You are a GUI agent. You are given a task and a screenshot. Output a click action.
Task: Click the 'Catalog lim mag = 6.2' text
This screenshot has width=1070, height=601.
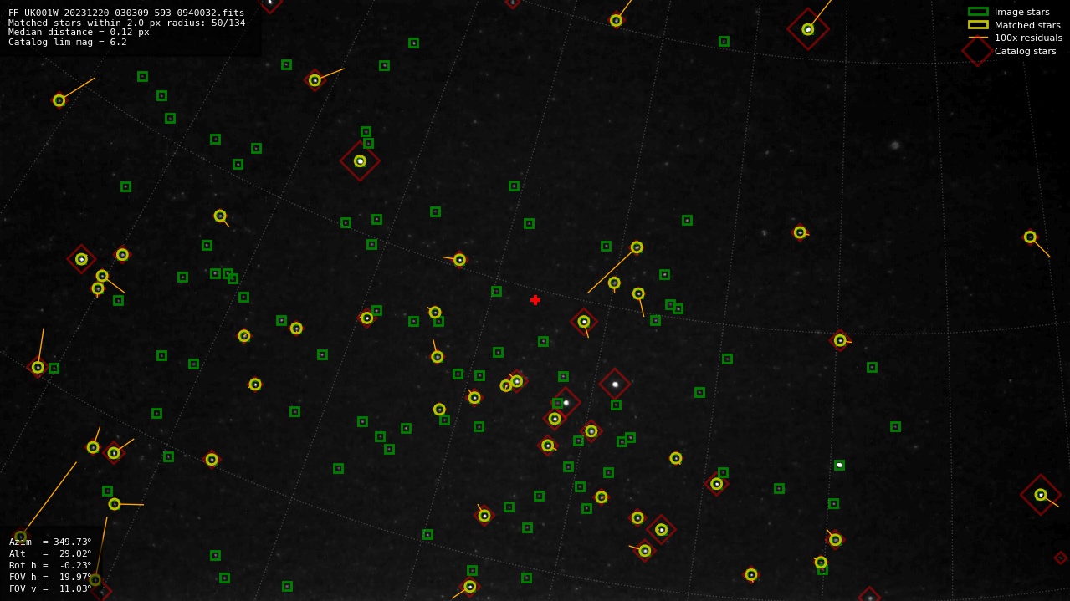point(68,42)
